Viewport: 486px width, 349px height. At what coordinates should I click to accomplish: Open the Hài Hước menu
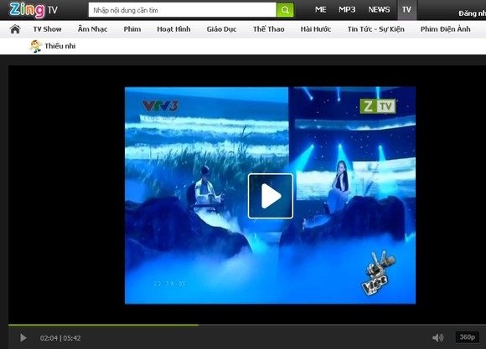(316, 29)
